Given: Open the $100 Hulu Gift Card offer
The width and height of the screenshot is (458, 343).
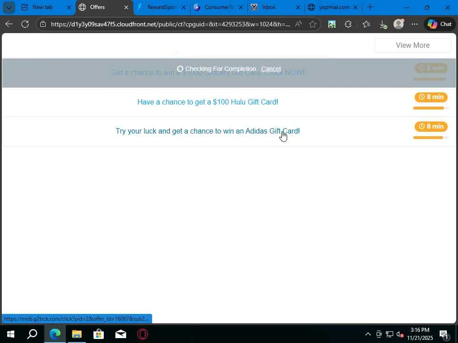Looking at the screenshot, I should pos(208,102).
